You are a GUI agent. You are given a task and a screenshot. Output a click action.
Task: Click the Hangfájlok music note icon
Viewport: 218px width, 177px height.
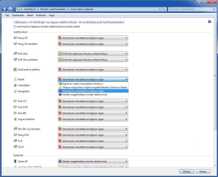(15, 91)
